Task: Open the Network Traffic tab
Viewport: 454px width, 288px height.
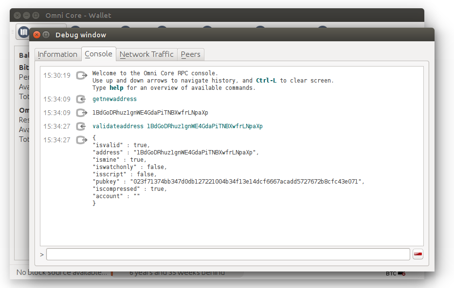Action: [x=146, y=54]
